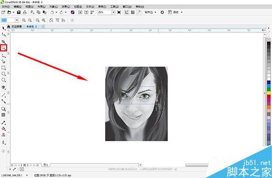Toggle Show Rulers button
Image resolution: width=272 pixels, height=178 pixels.
coord(126,12)
